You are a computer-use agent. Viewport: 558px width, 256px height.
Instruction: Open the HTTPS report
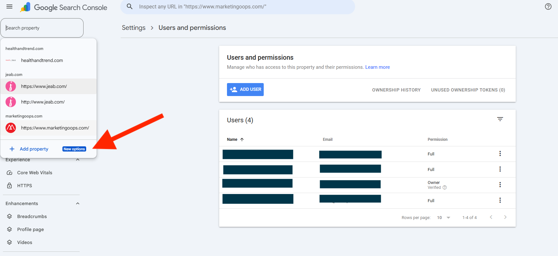pyautogui.click(x=25, y=186)
